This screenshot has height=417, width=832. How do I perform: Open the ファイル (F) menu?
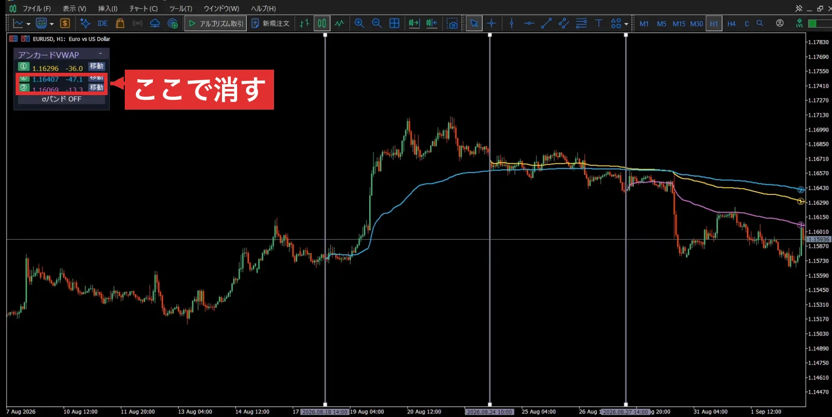36,8
